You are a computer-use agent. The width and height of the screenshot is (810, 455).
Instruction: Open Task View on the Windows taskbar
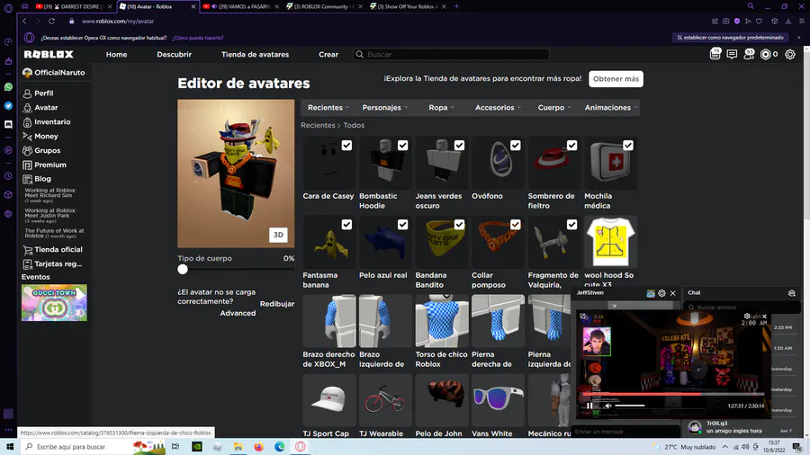tap(175, 447)
